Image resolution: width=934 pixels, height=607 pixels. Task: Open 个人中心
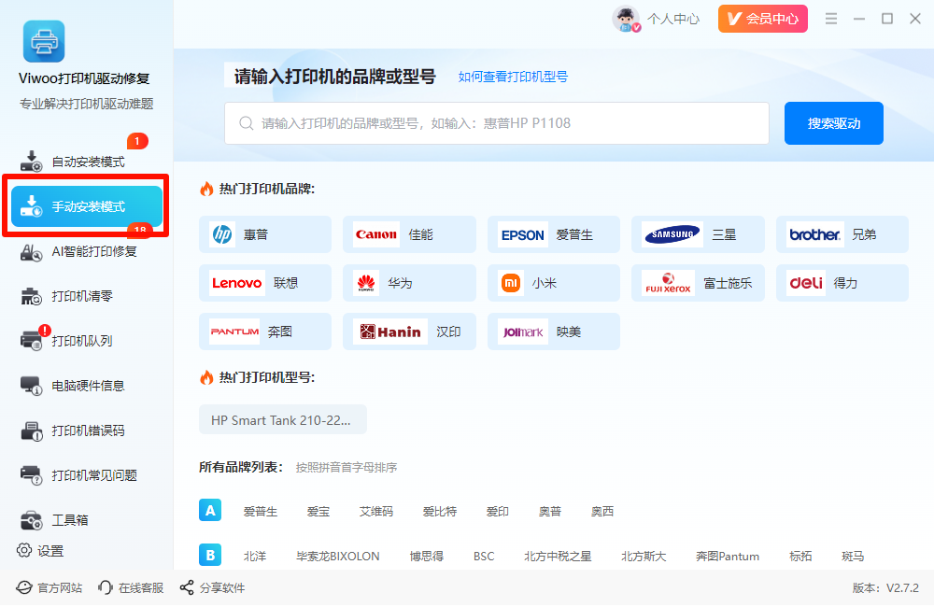tap(673, 19)
